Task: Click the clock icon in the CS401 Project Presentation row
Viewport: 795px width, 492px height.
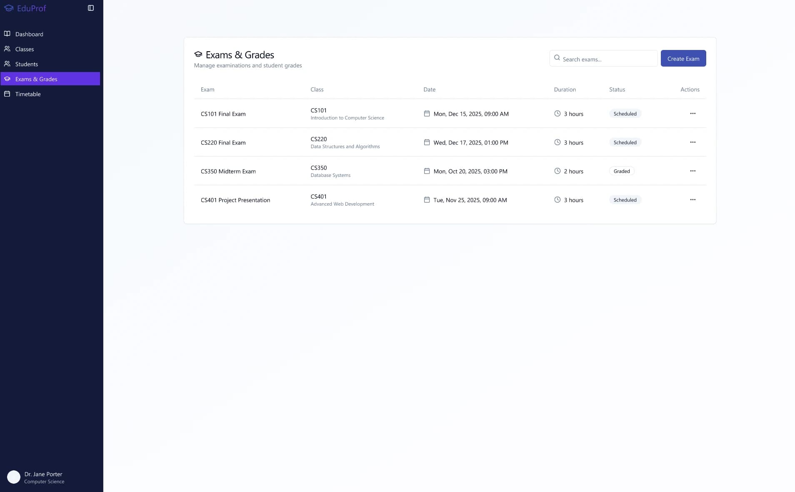Action: point(557,199)
